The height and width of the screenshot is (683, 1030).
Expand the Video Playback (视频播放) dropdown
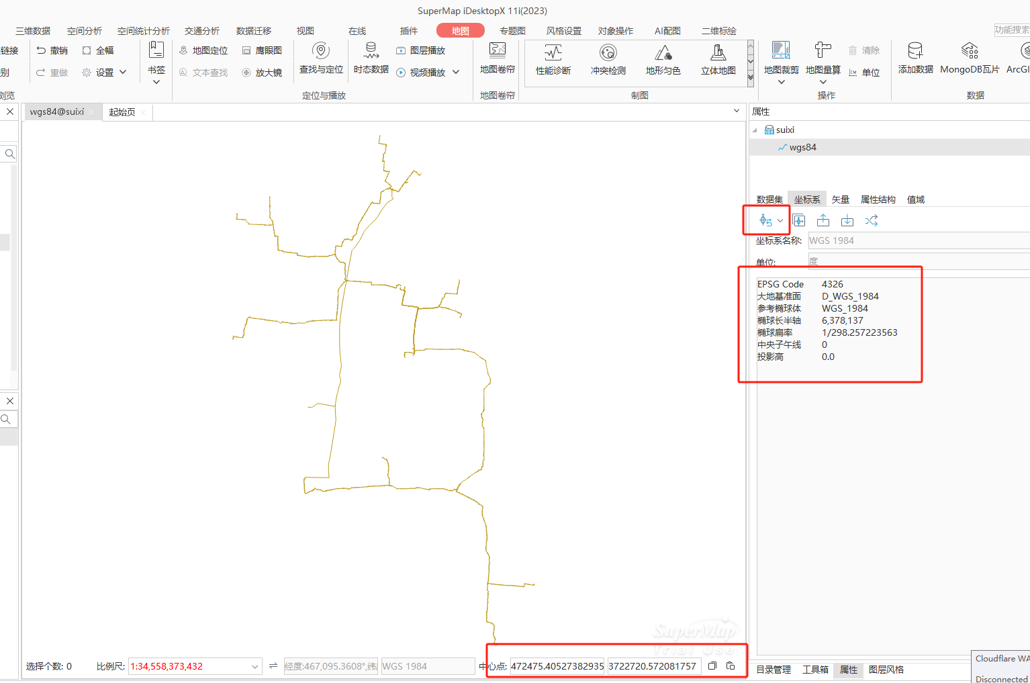click(x=456, y=73)
